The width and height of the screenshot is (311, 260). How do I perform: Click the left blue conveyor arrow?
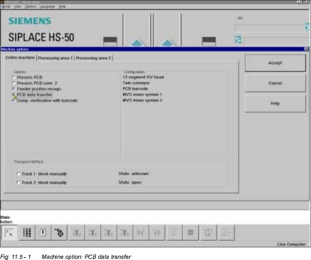point(137,42)
